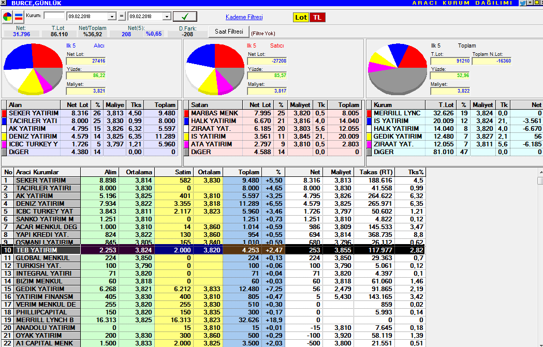This screenshot has height=347, width=543.
Task: Click the Ilk 5 Toplam pie chart
Action: [398, 69]
